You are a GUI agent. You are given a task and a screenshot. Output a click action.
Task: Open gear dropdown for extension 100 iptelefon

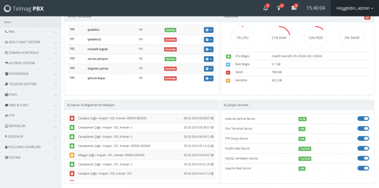208,30
